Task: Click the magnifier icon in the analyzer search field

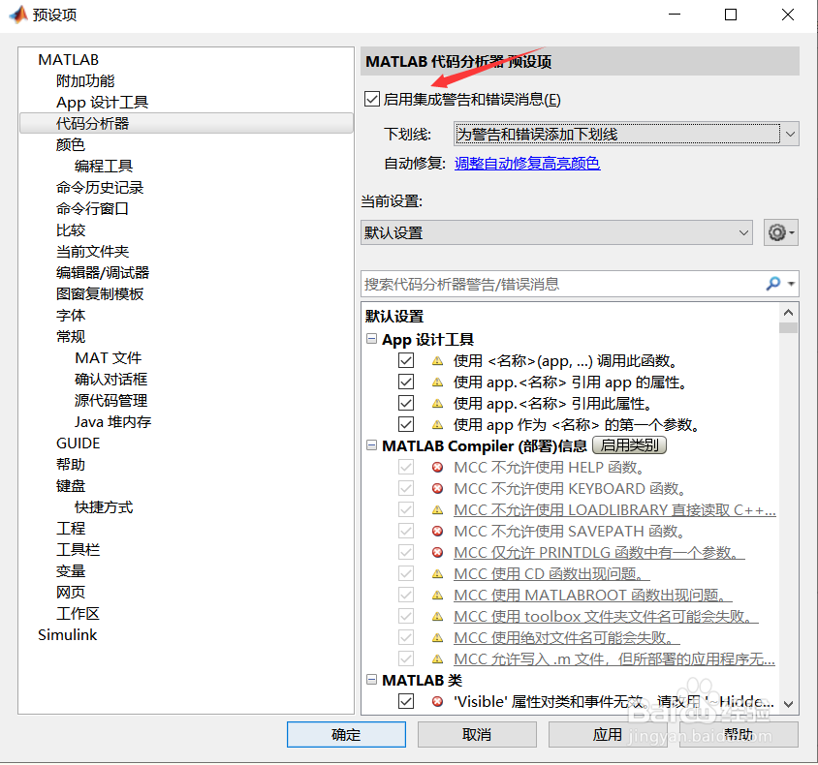Action: coord(772,284)
